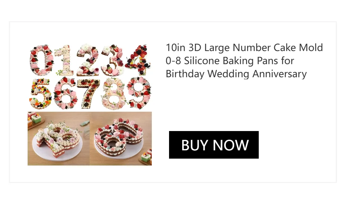The image size is (345, 200).
Task: Click the number 2 cake image
Action: click(x=88, y=60)
